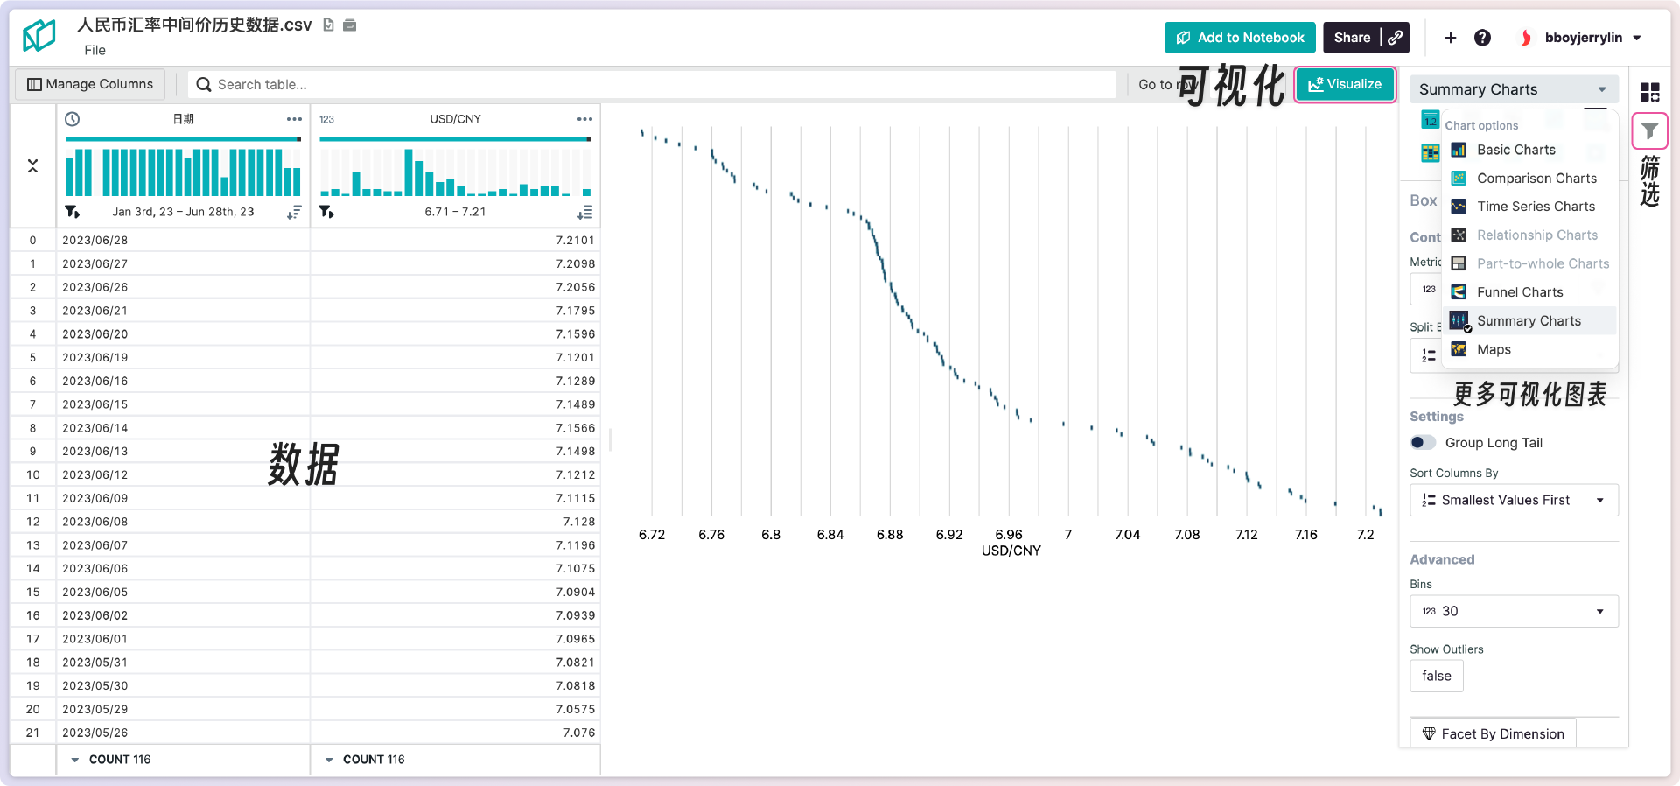Open the Summary Charts chart-type dropdown
This screenshot has height=786, width=1680.
click(1514, 89)
